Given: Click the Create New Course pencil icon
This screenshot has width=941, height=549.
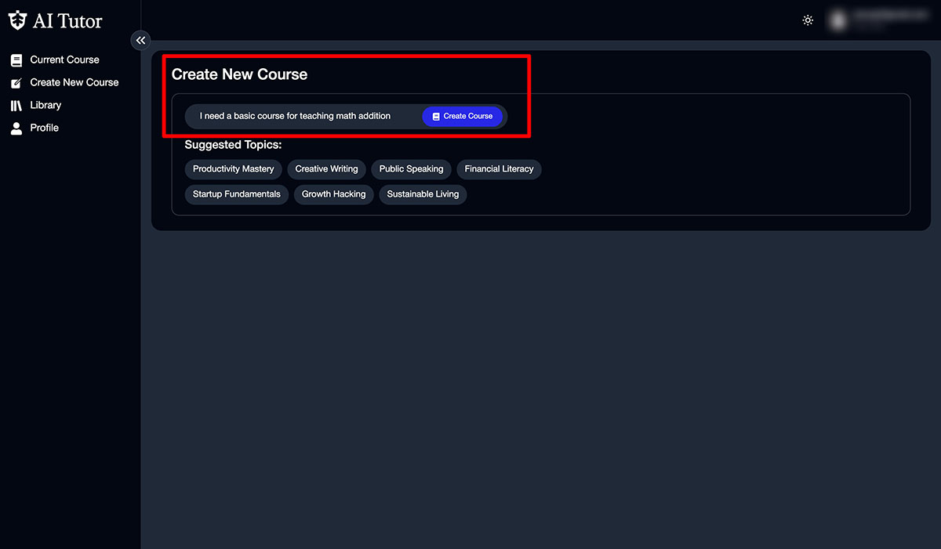Looking at the screenshot, I should click(x=16, y=83).
